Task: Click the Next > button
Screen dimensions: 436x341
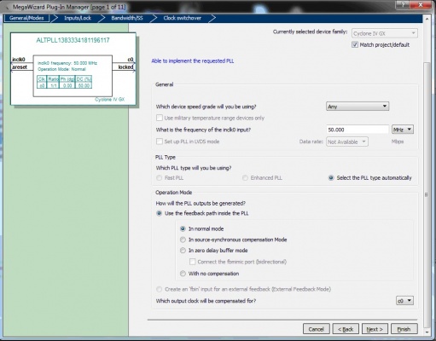Action: point(375,329)
